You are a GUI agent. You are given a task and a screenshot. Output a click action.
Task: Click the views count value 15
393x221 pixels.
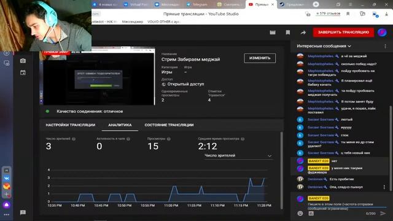[x=153, y=146]
